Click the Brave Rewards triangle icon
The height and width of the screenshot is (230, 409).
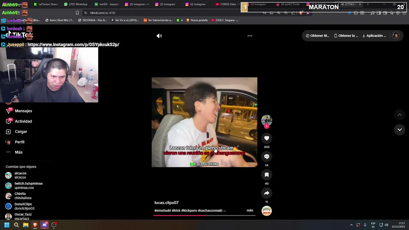point(308,13)
